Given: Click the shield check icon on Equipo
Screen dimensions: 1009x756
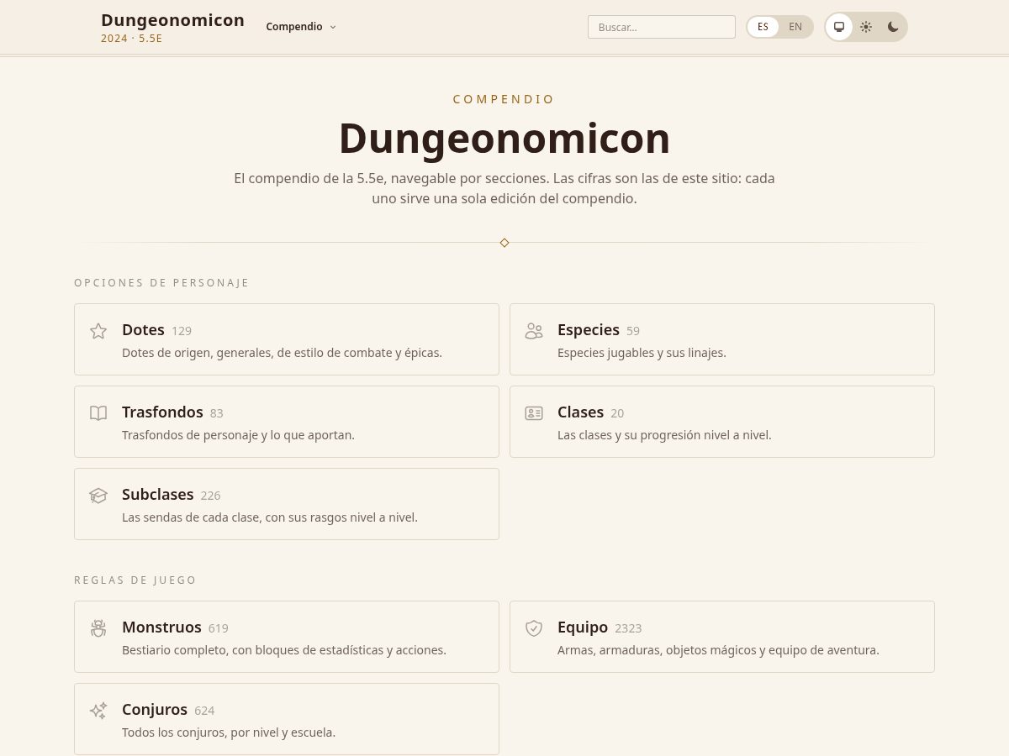Looking at the screenshot, I should coord(534,628).
